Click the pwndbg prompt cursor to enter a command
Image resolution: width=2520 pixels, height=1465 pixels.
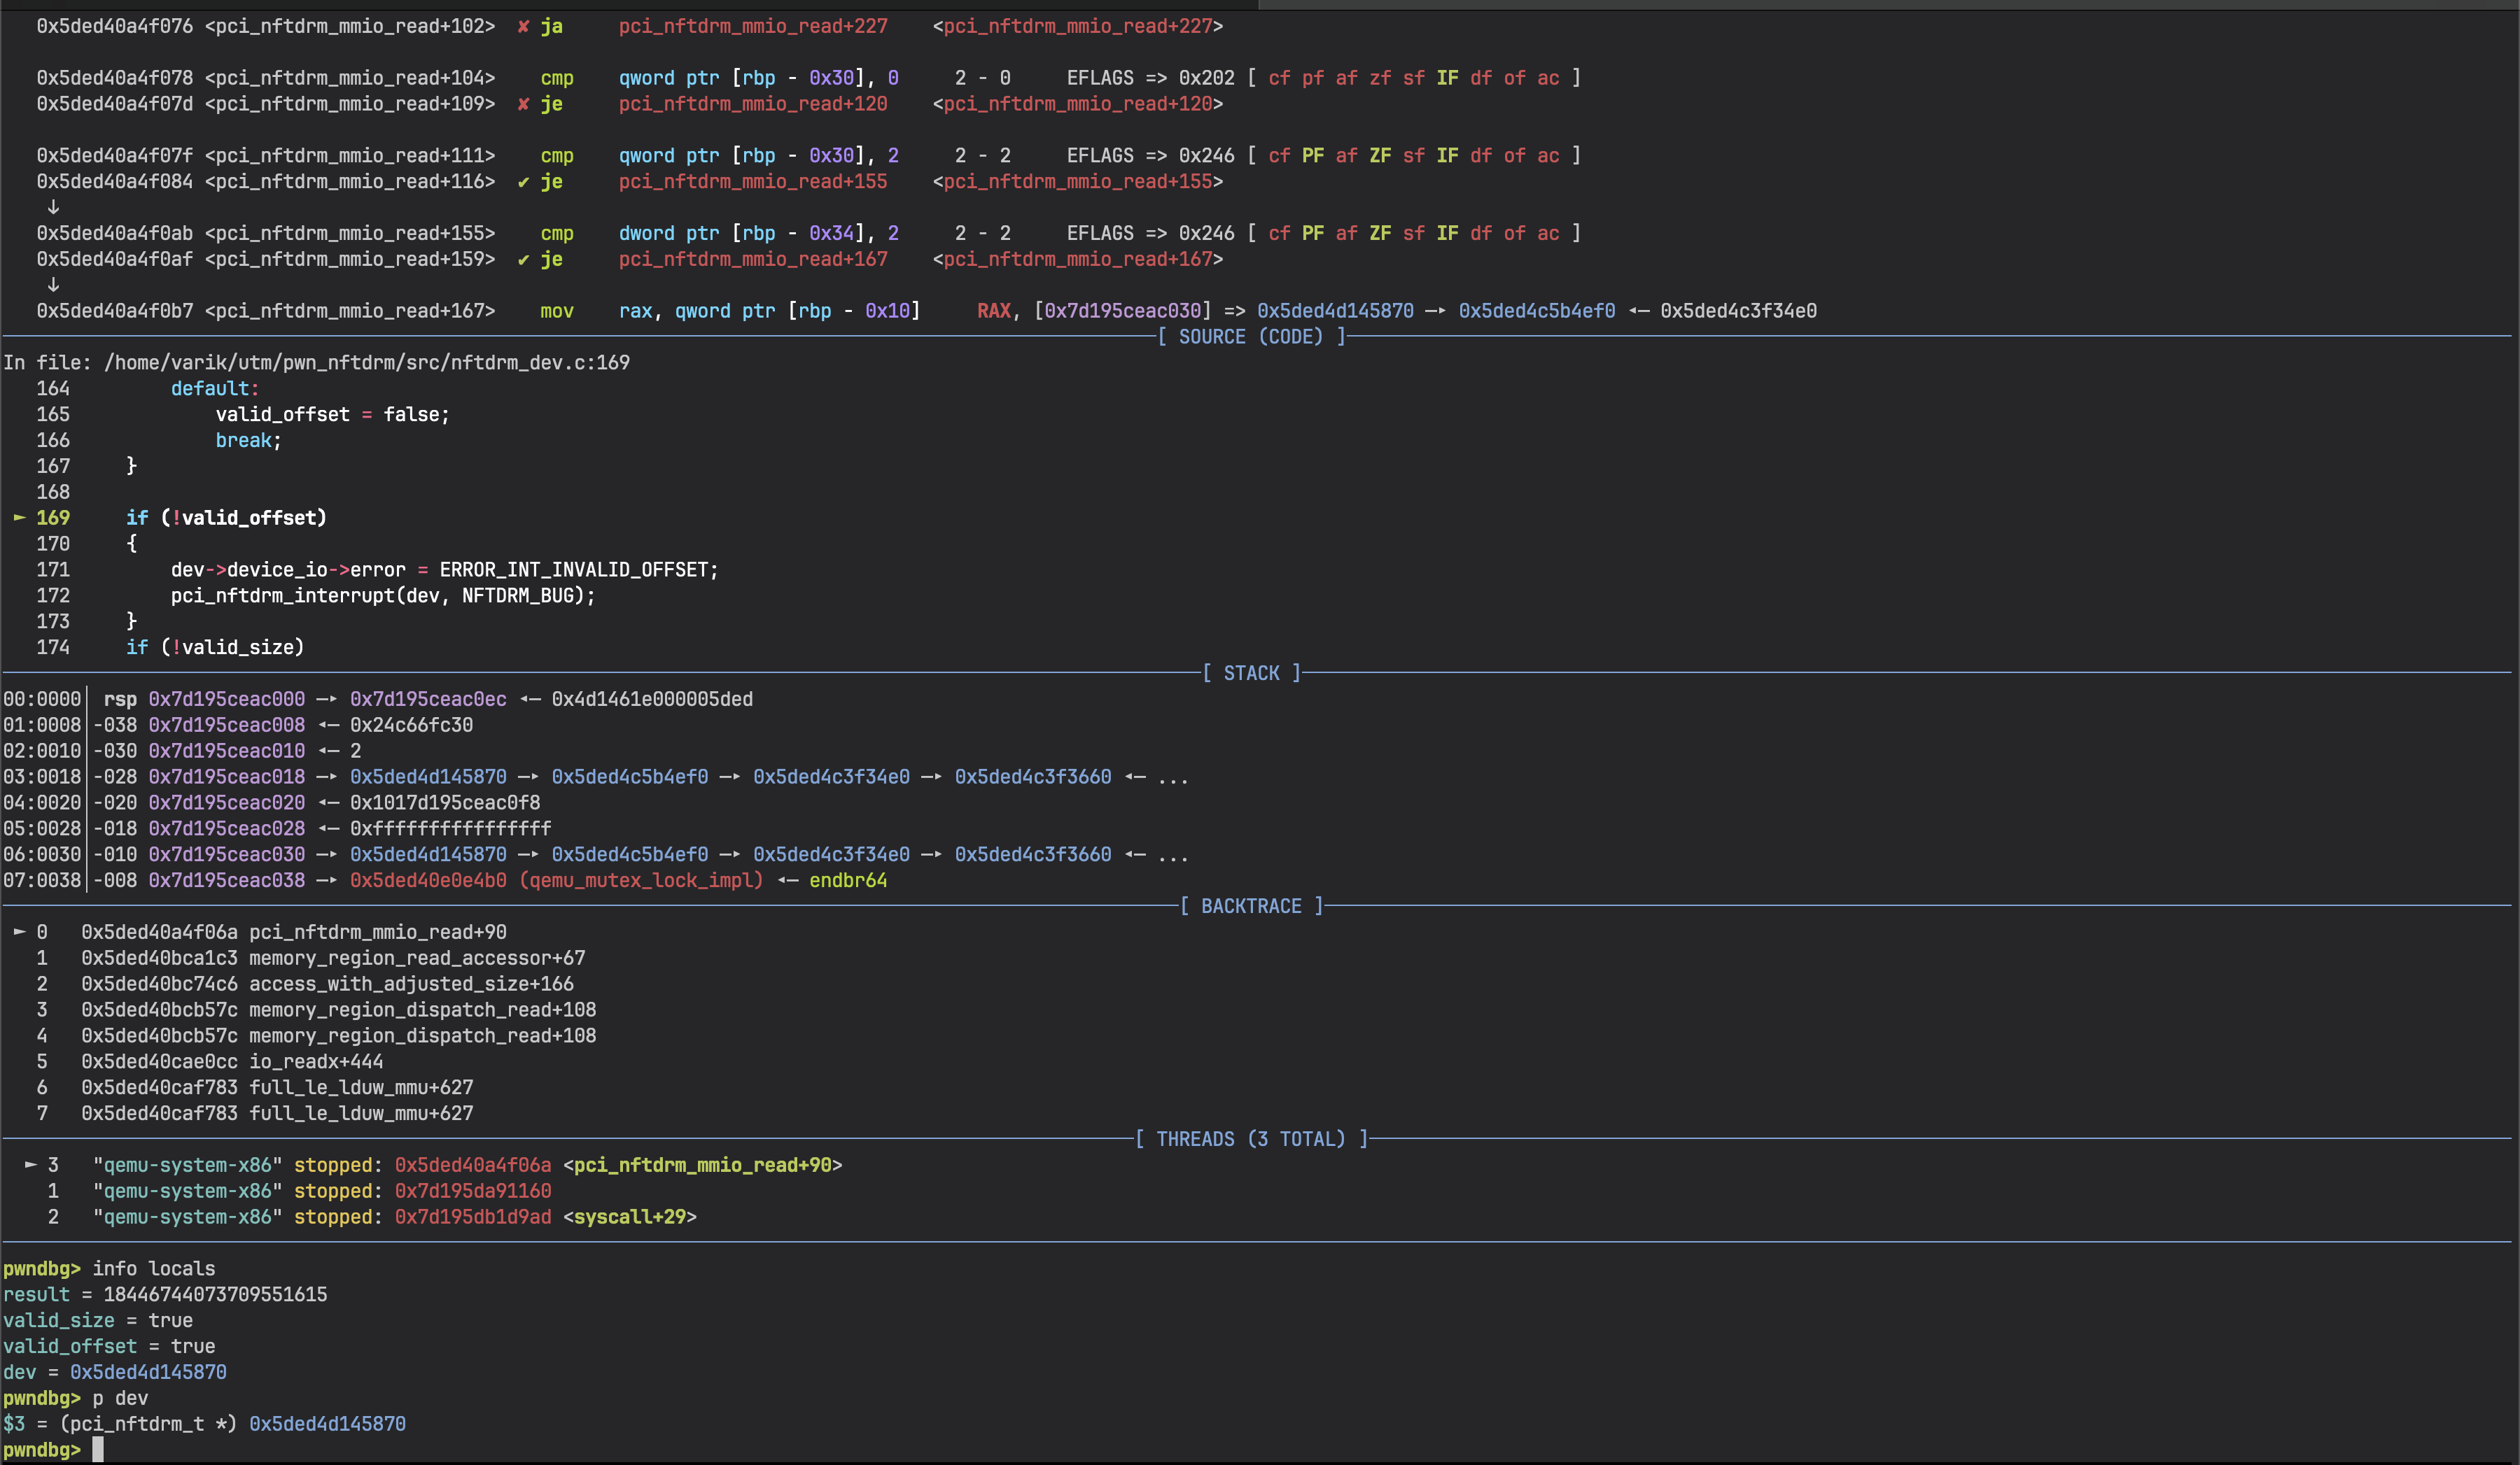(98, 1450)
